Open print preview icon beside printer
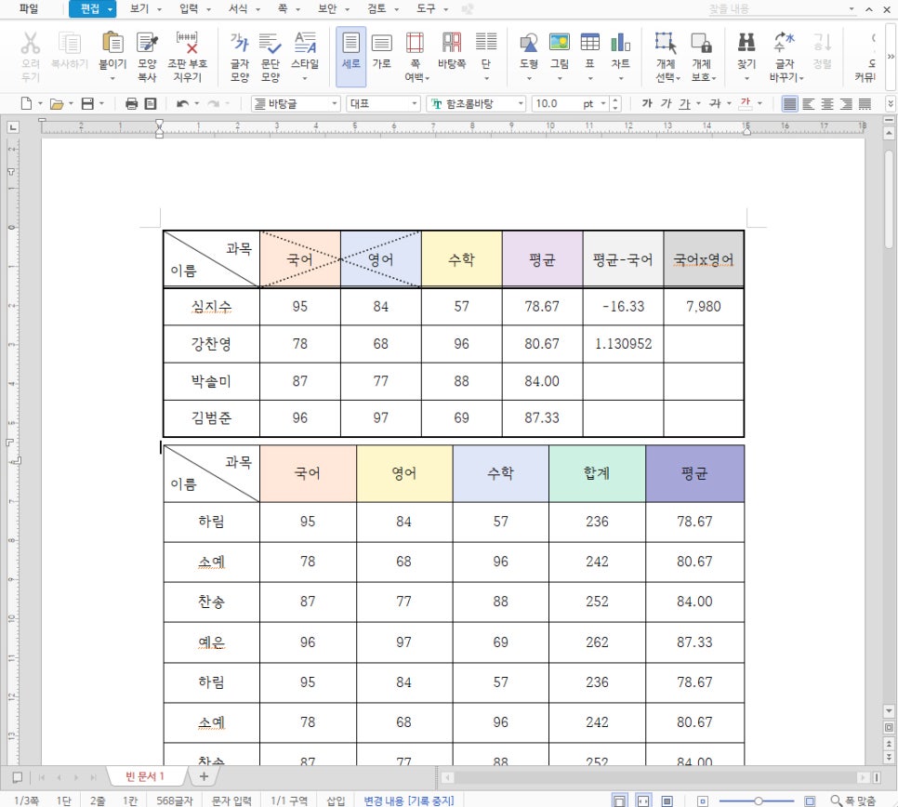 [x=150, y=104]
